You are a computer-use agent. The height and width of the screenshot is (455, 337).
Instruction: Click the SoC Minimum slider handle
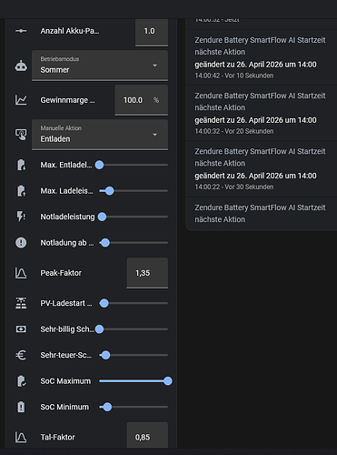tap(107, 407)
